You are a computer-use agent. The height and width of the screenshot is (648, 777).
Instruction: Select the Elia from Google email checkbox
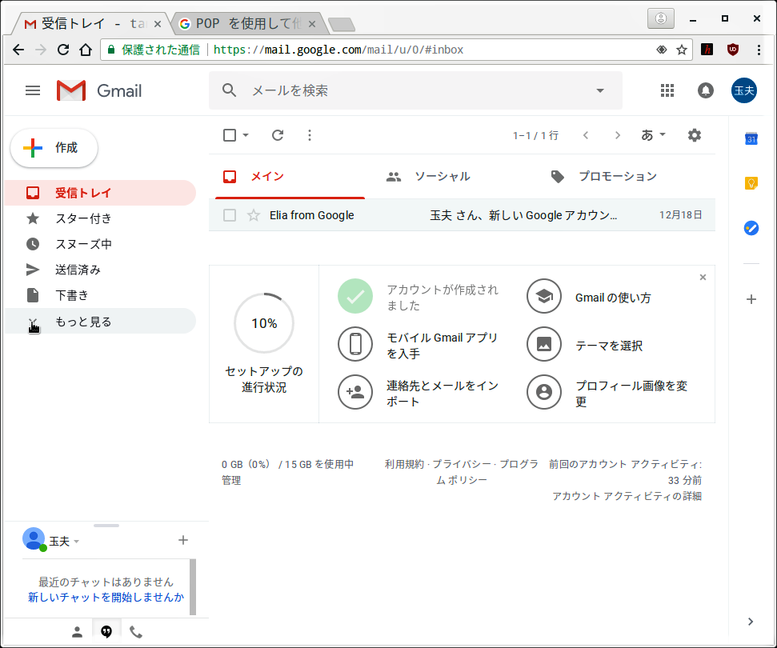[230, 215]
